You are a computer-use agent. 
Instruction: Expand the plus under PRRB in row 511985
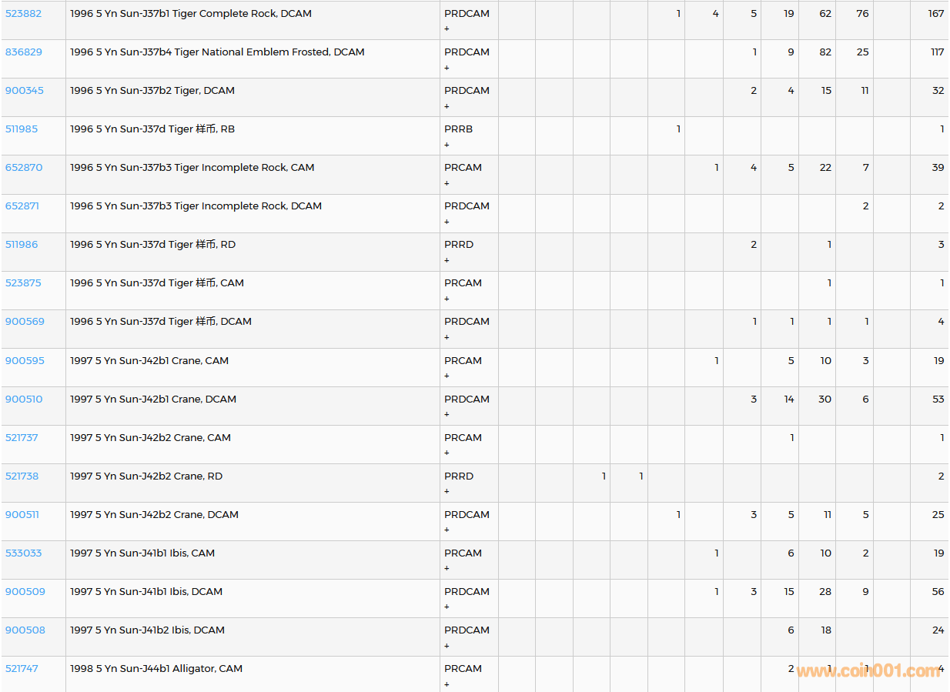447,145
